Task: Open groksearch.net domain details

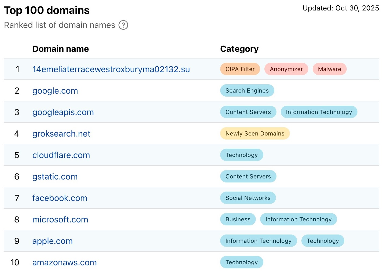Action: coord(61,134)
